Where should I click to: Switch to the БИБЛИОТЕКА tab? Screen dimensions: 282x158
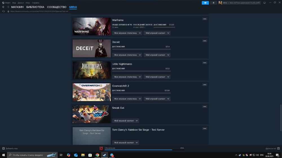(35, 7)
